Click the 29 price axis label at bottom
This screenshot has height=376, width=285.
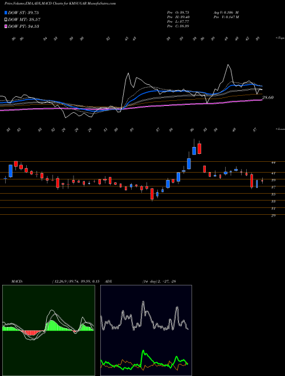click(273, 215)
